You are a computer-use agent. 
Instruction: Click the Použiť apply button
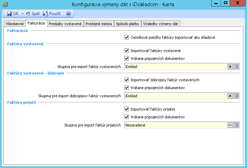[x=52, y=14]
